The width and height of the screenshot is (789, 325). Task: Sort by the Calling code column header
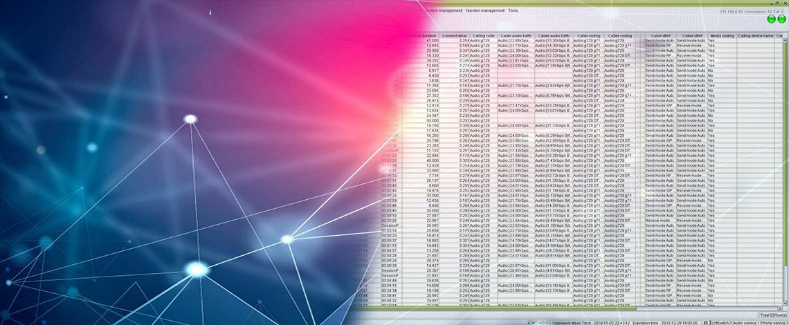click(484, 36)
